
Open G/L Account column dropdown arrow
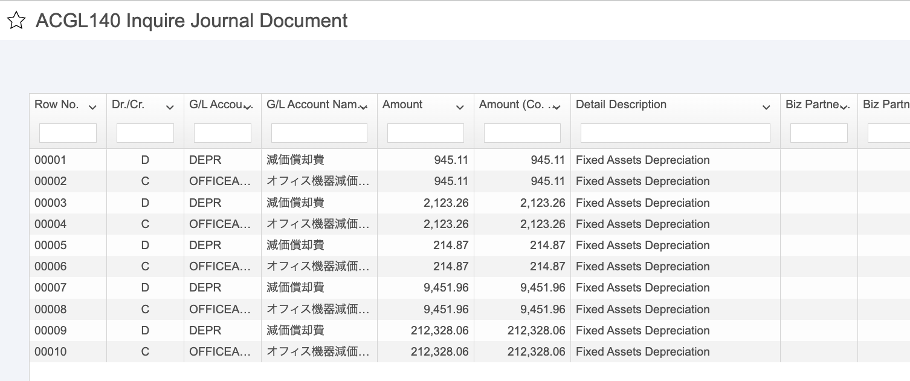[x=247, y=107]
